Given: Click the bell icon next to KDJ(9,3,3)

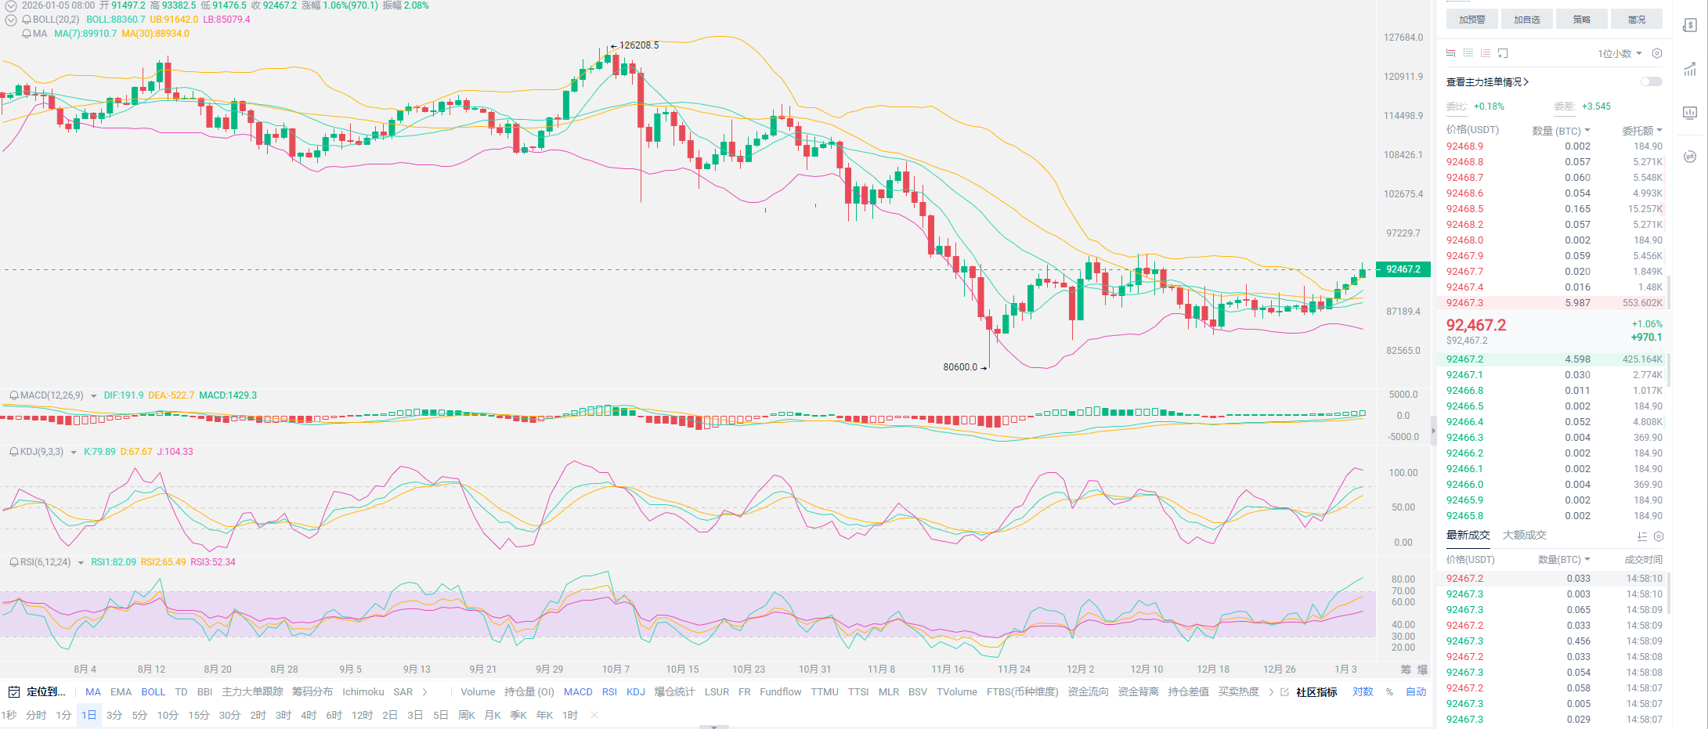Looking at the screenshot, I should click(x=13, y=452).
